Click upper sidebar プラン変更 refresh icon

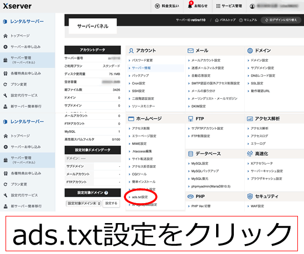[x=6, y=84]
